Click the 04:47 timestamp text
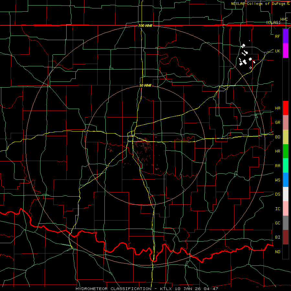This screenshot has height=291, width=291. [x=211, y=289]
